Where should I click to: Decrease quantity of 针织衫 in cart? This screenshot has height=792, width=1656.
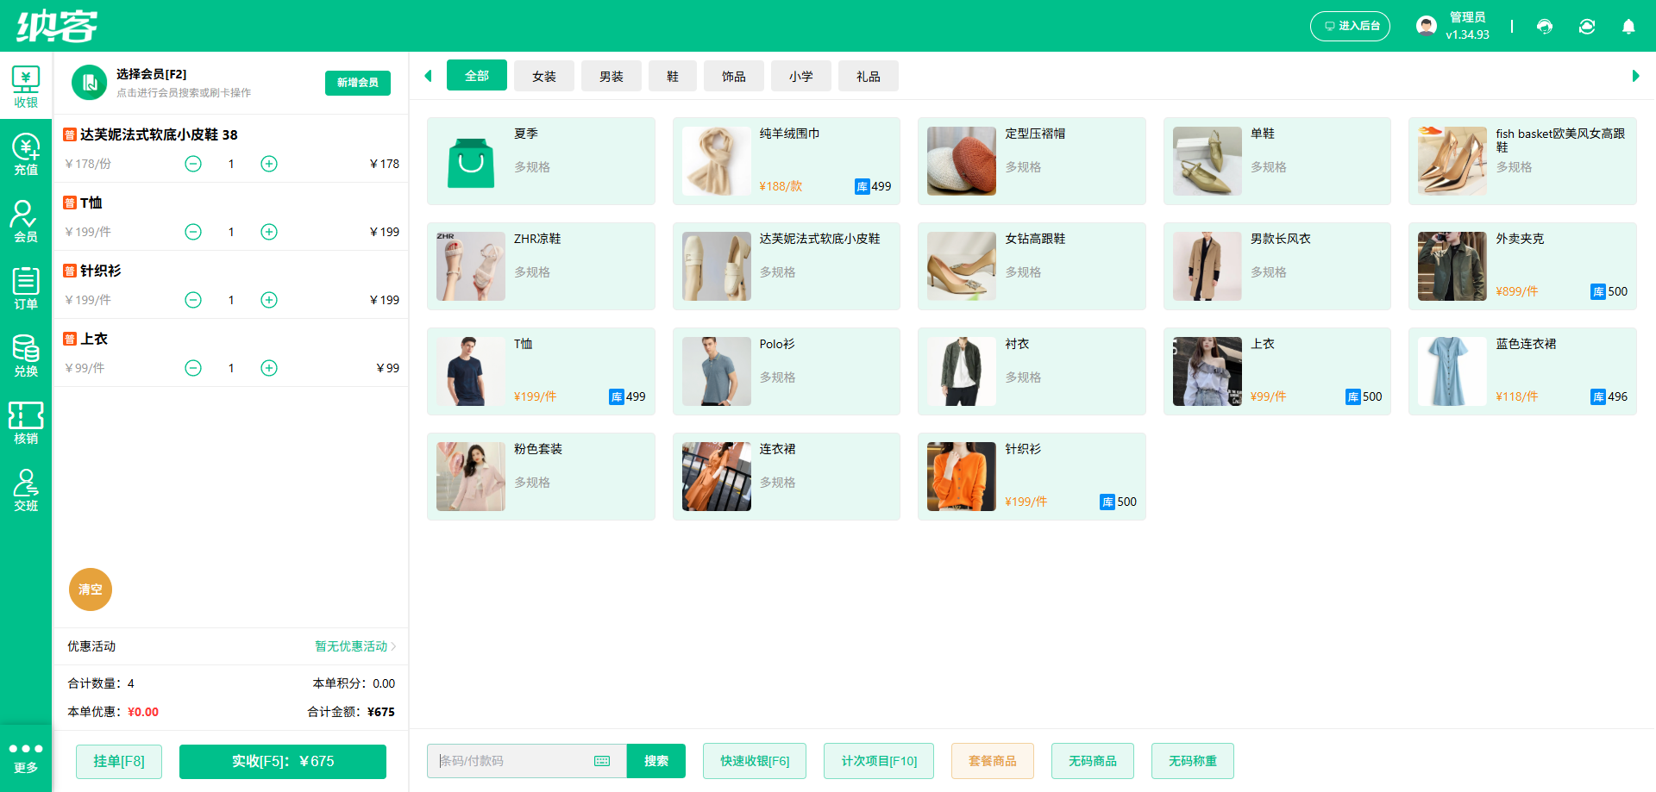pyautogui.click(x=193, y=300)
